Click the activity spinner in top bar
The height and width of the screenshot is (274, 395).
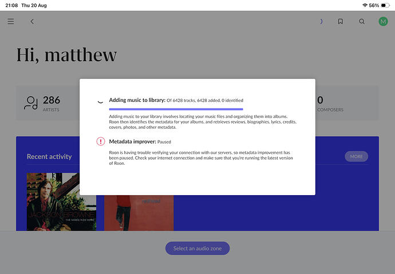tap(321, 21)
